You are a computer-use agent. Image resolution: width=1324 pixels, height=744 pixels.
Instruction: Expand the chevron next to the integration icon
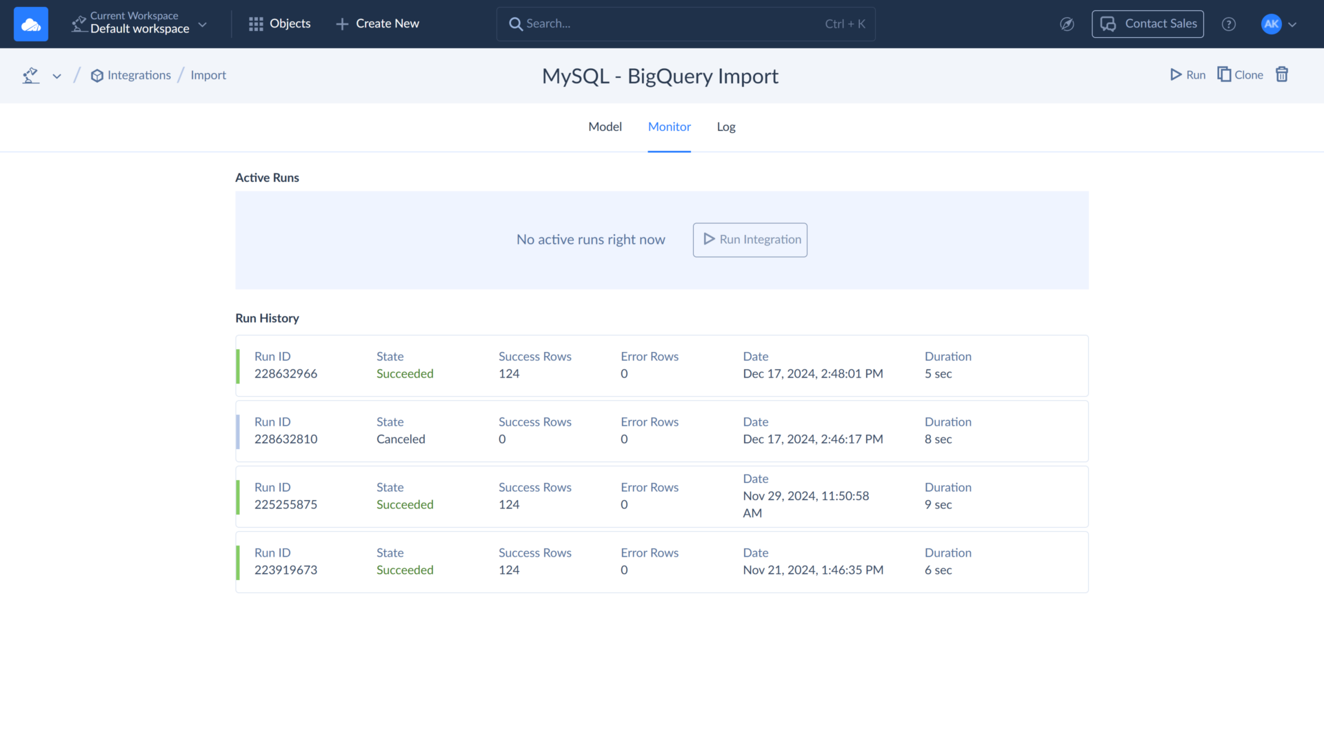(x=57, y=76)
